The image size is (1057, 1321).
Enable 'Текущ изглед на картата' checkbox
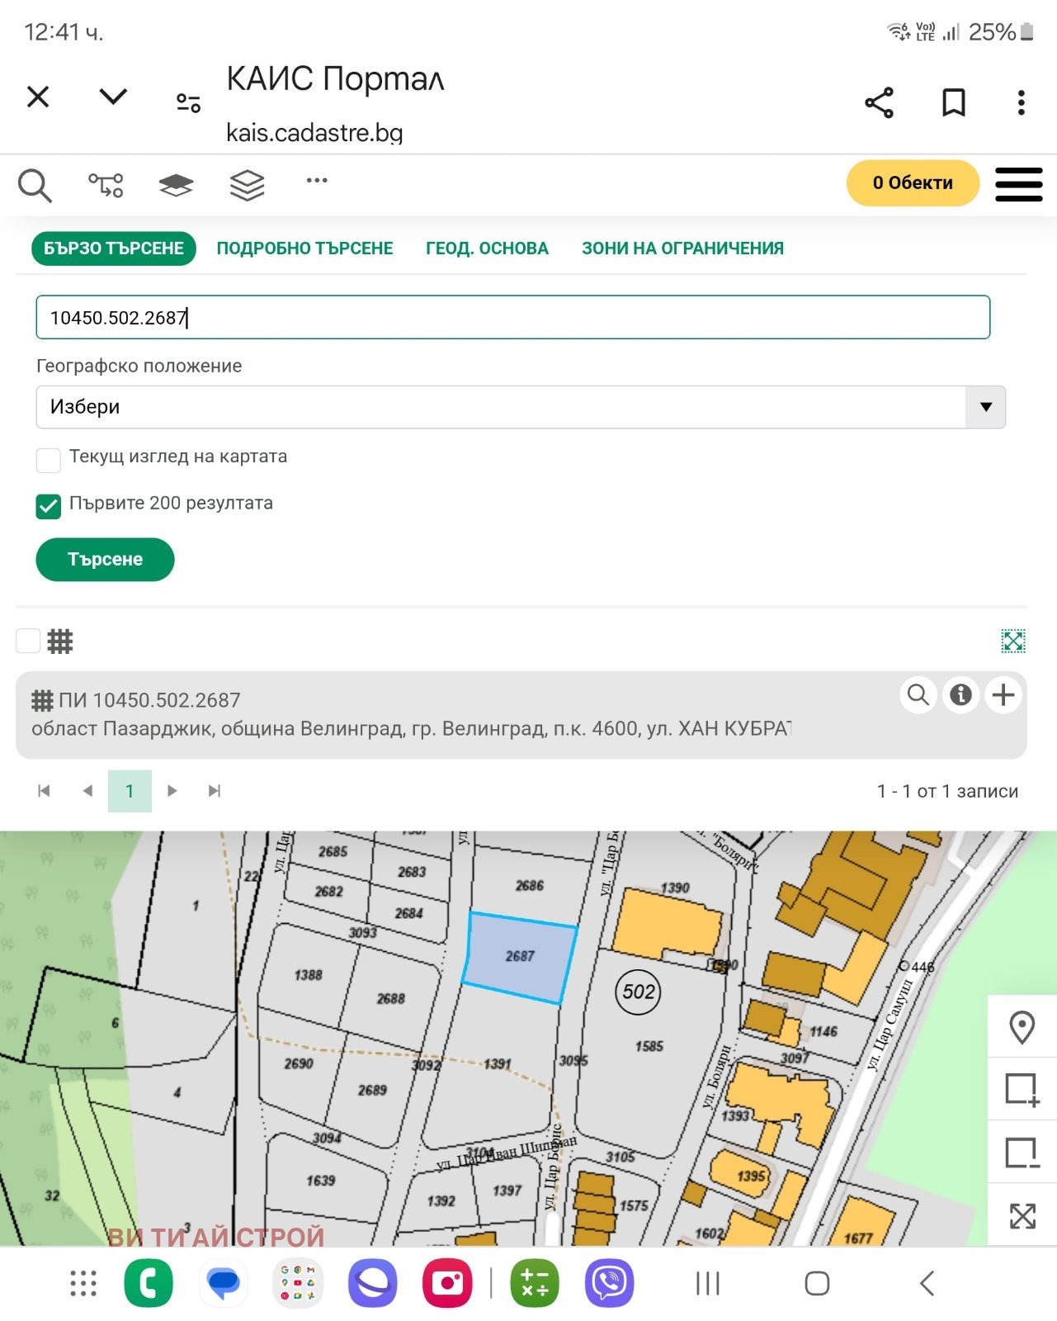(x=49, y=460)
